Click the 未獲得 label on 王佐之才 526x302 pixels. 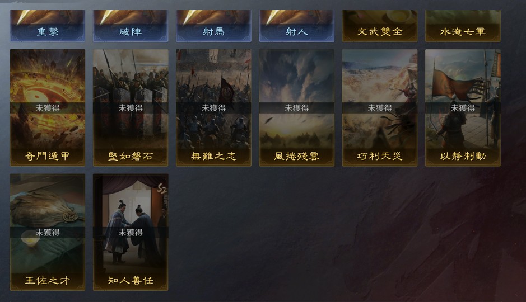pyautogui.click(x=47, y=232)
